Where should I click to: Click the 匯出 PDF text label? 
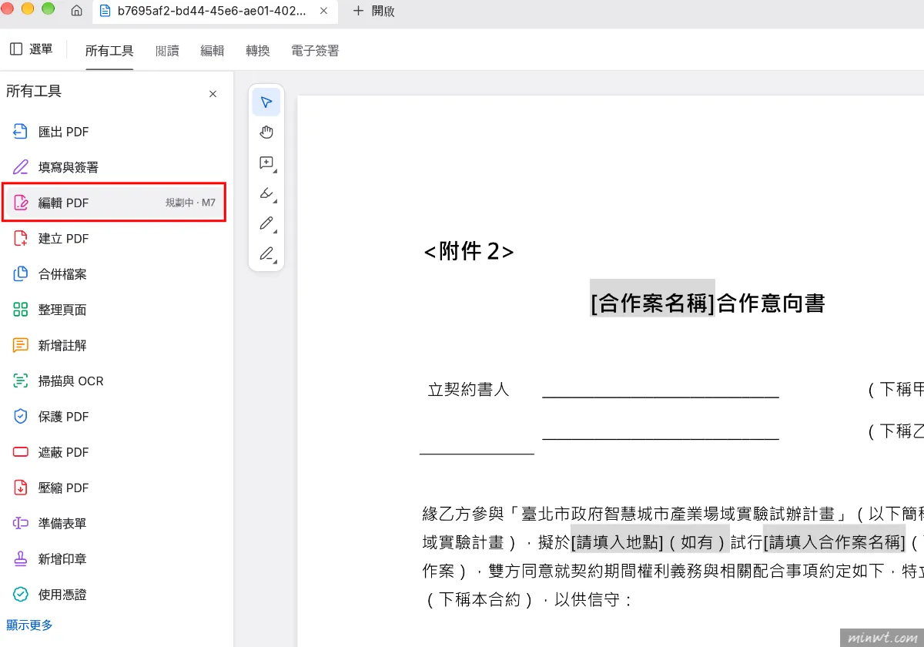coord(64,132)
